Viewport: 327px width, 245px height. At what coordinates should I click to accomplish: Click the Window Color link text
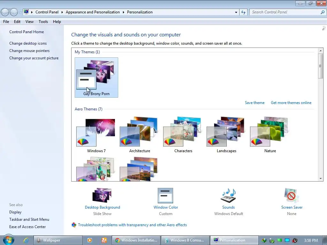click(x=166, y=207)
